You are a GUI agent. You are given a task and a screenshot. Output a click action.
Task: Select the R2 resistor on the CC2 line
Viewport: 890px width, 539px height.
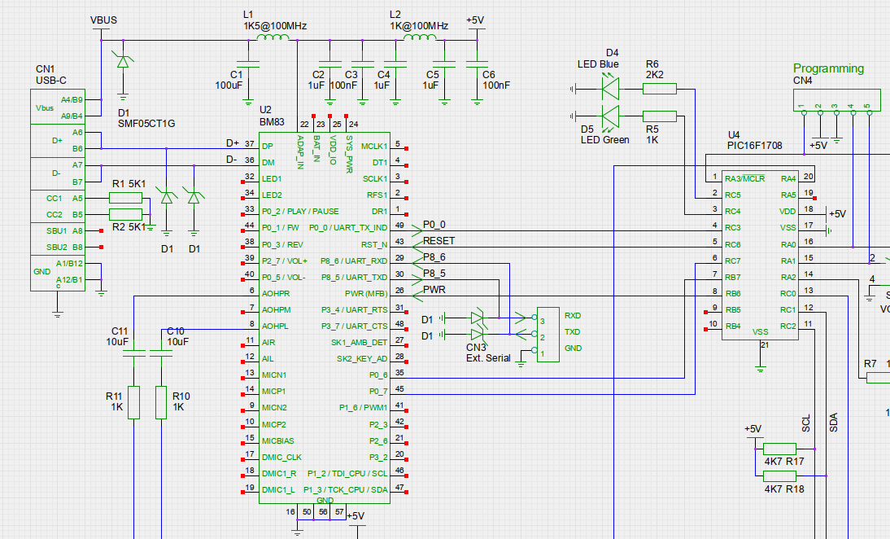pos(125,214)
